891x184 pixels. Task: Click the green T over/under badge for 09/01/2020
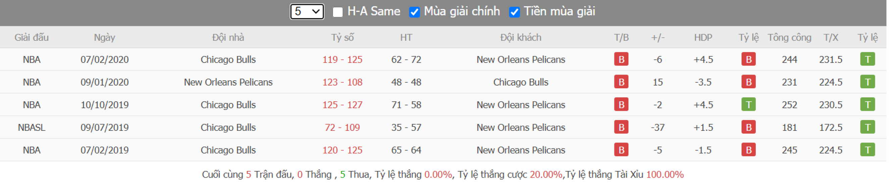(x=867, y=82)
